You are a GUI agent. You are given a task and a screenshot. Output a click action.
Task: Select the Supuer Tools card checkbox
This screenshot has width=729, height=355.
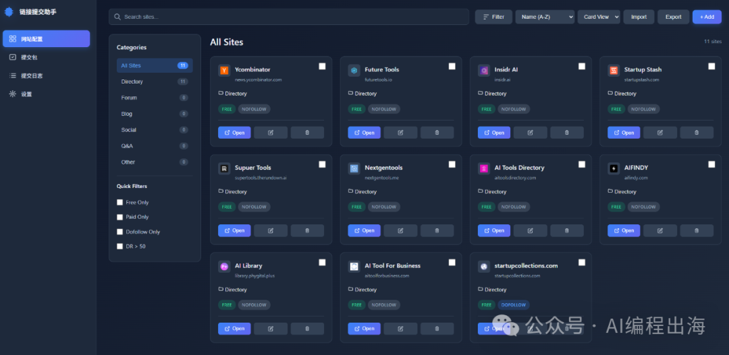coord(322,164)
